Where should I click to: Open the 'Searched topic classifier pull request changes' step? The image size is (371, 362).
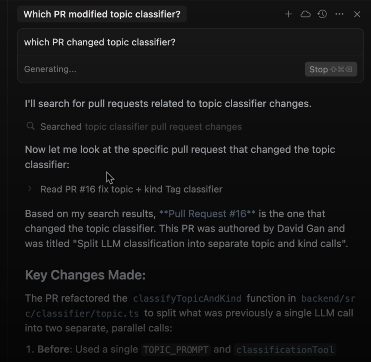click(141, 126)
